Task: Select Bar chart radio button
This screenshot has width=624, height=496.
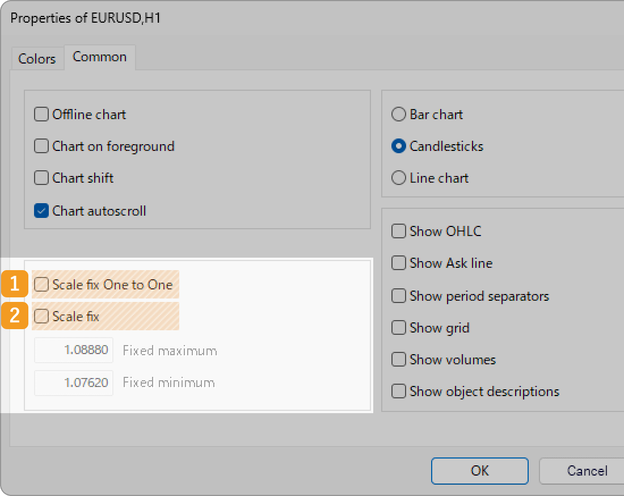Action: pos(399,115)
